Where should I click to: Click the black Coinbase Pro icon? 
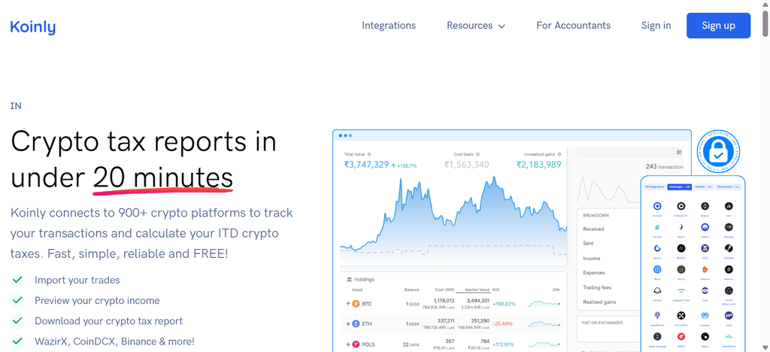point(681,206)
